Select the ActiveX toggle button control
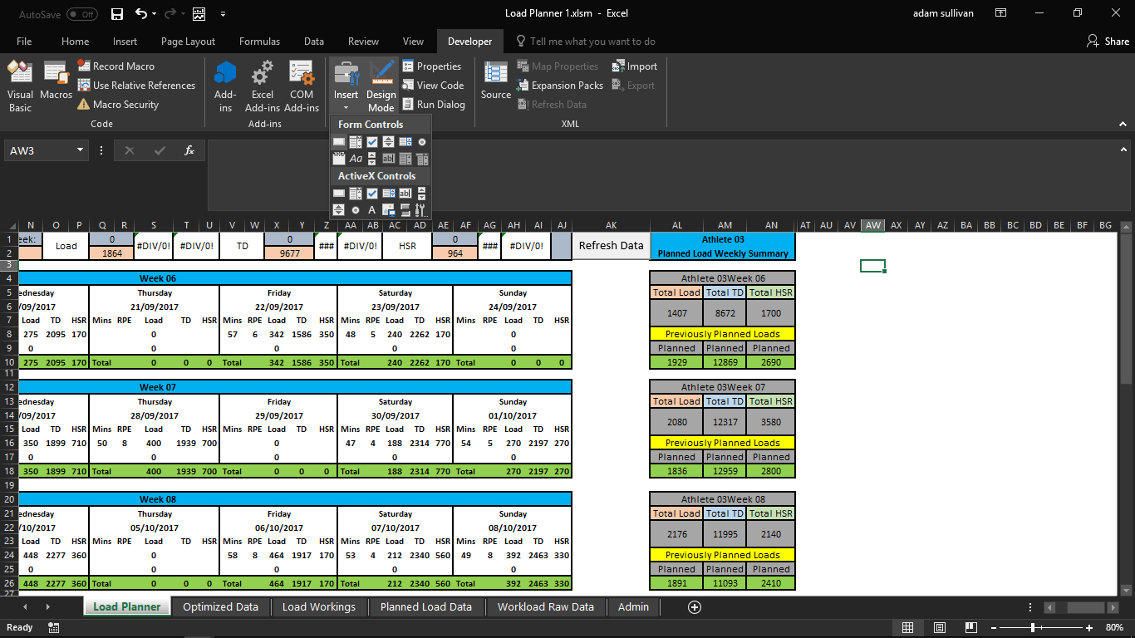1135x638 pixels. pyautogui.click(x=405, y=209)
